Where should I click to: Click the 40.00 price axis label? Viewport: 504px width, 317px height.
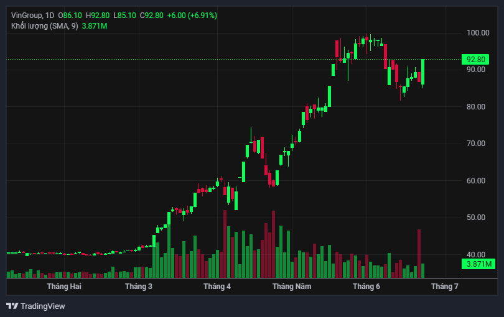[x=476, y=255]
